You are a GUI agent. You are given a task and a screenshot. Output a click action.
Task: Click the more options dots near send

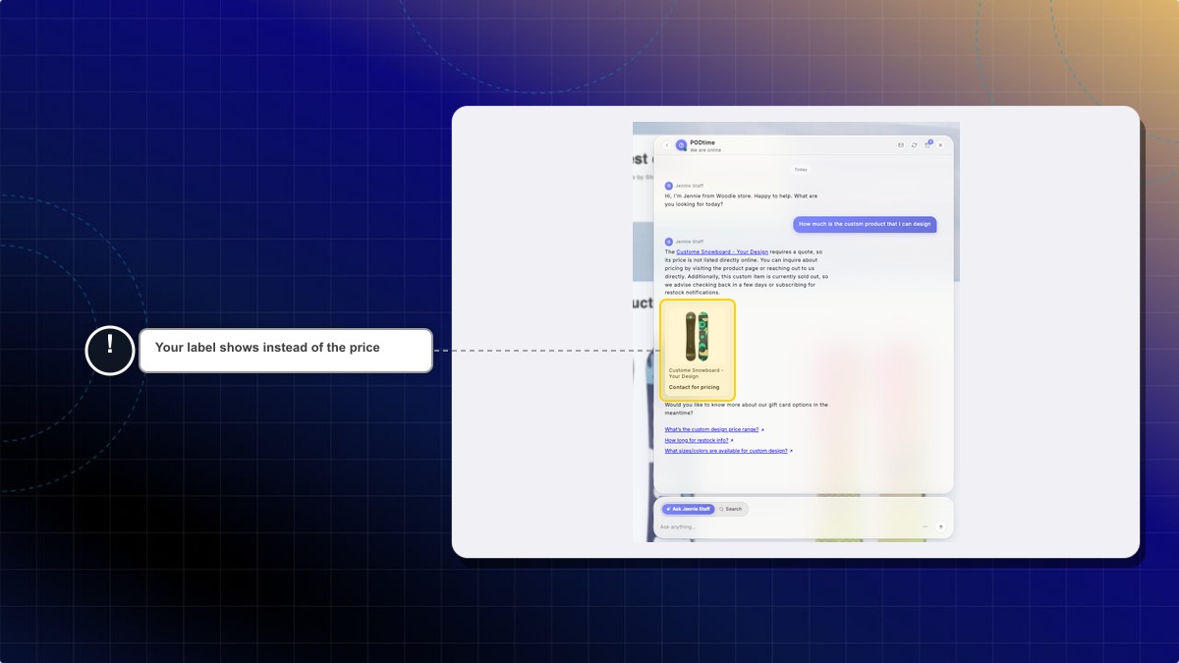(925, 526)
